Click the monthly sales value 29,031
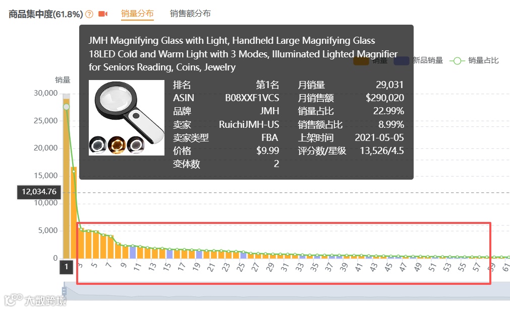 [x=389, y=85]
